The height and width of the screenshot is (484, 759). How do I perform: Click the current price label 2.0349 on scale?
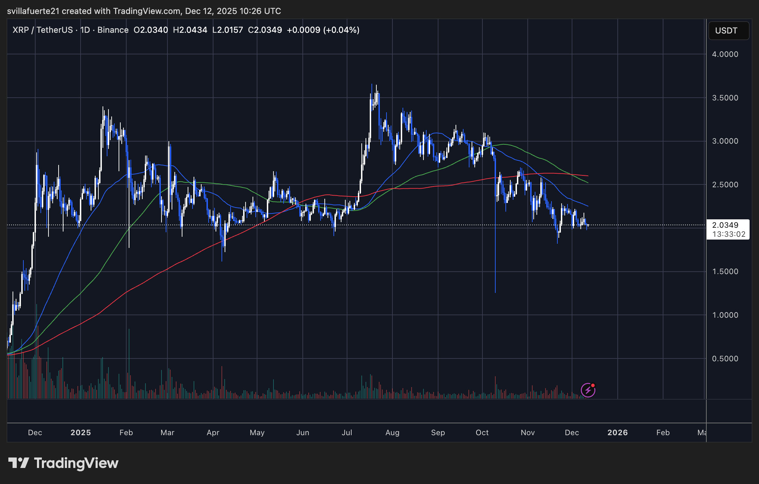pyautogui.click(x=725, y=225)
